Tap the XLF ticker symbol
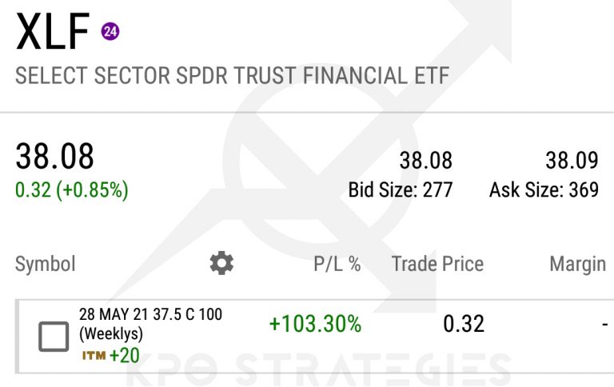 [x=52, y=34]
